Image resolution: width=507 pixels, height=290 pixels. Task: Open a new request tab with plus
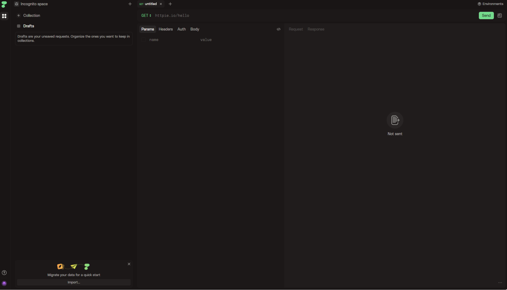tap(170, 4)
